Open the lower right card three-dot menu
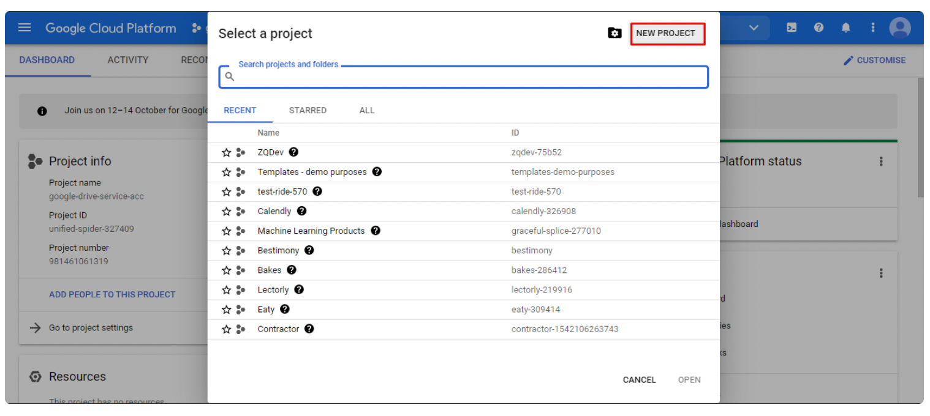 [881, 273]
